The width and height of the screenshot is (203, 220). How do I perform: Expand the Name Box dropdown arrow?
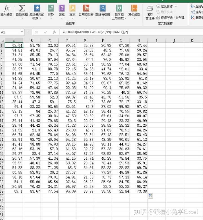(x=22, y=32)
